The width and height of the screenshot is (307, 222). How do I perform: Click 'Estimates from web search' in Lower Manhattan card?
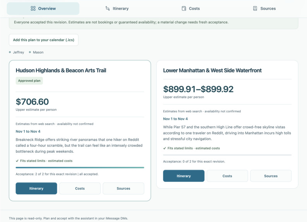point(202,112)
